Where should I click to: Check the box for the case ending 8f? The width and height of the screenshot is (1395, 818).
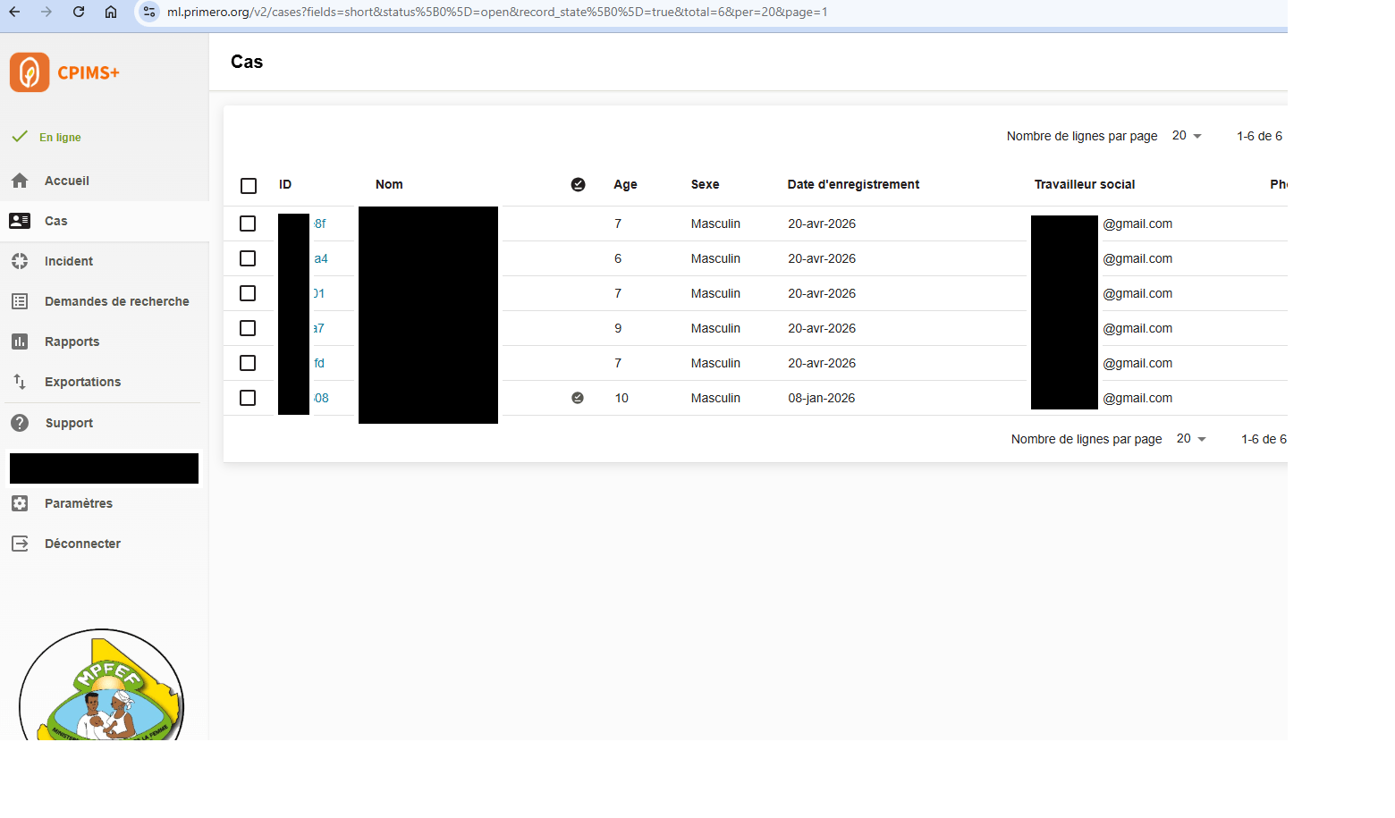[248, 223]
